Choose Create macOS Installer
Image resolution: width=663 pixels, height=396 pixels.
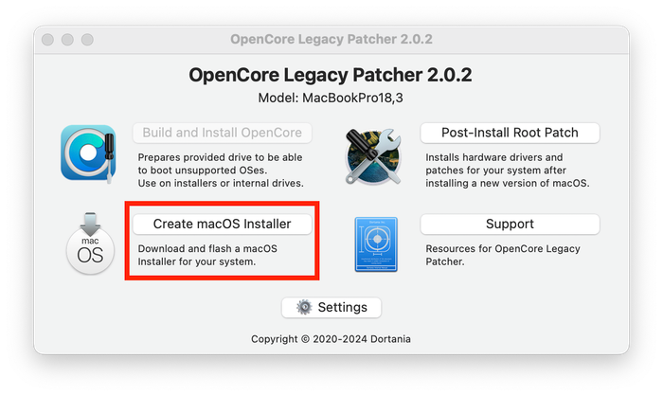point(223,224)
